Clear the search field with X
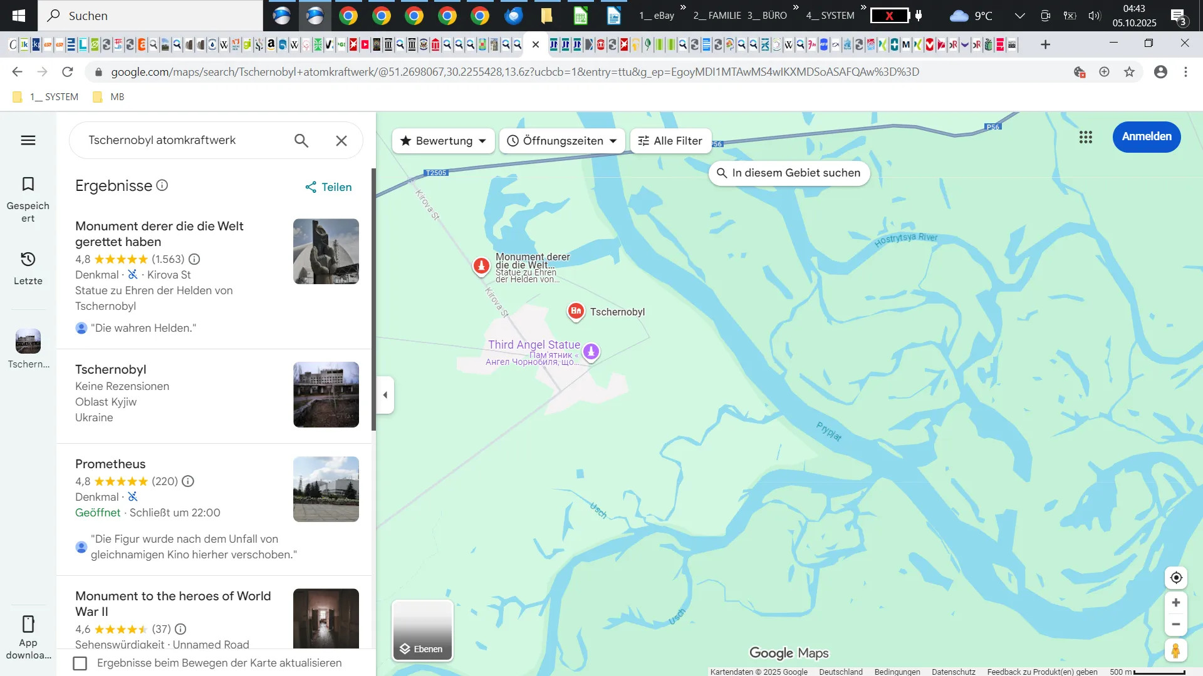 click(x=341, y=141)
